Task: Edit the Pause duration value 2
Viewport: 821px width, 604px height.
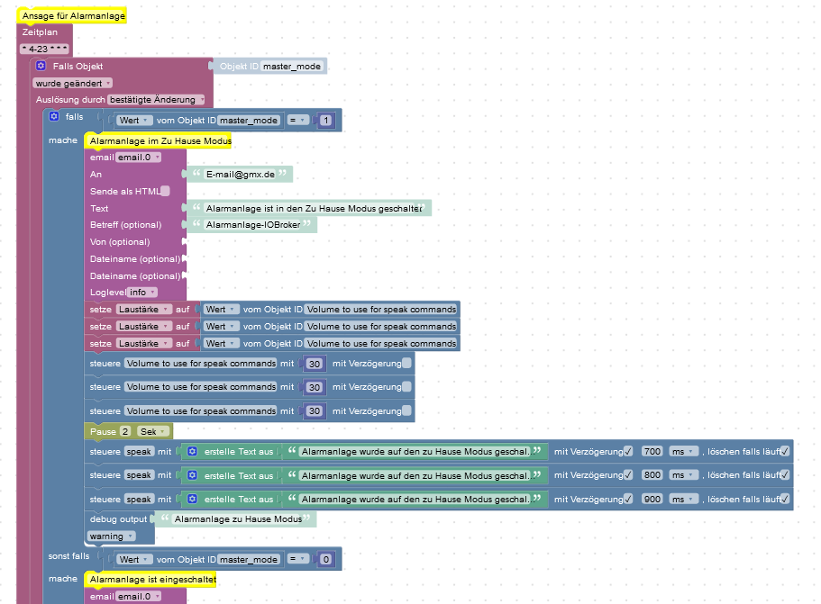Action: point(124,431)
